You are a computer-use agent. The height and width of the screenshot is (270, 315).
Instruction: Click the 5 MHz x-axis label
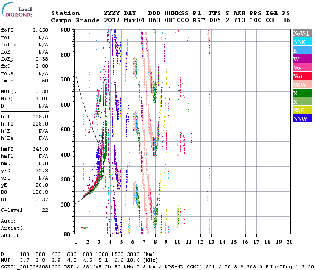(x=121, y=242)
